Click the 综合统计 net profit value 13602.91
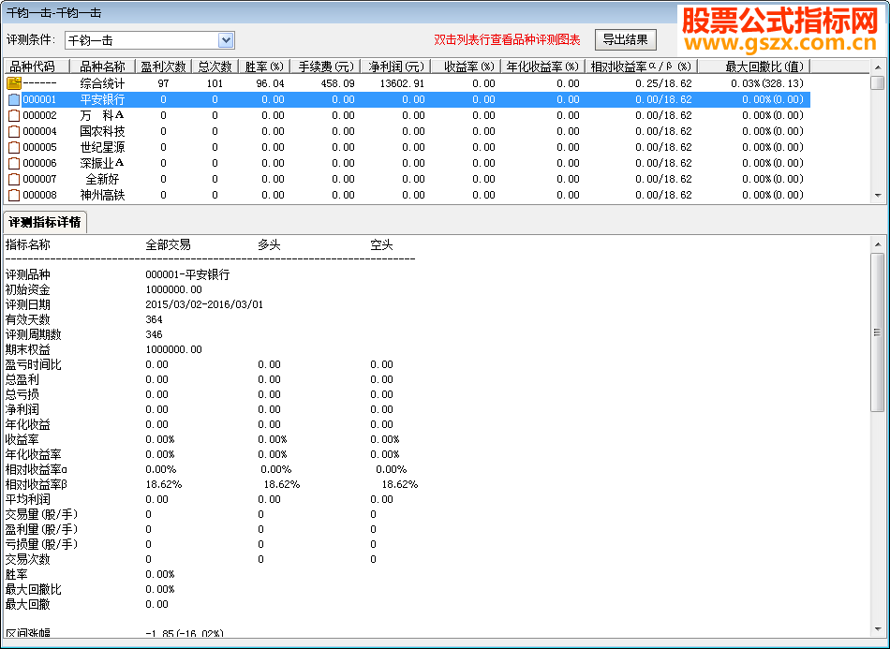 402,83
